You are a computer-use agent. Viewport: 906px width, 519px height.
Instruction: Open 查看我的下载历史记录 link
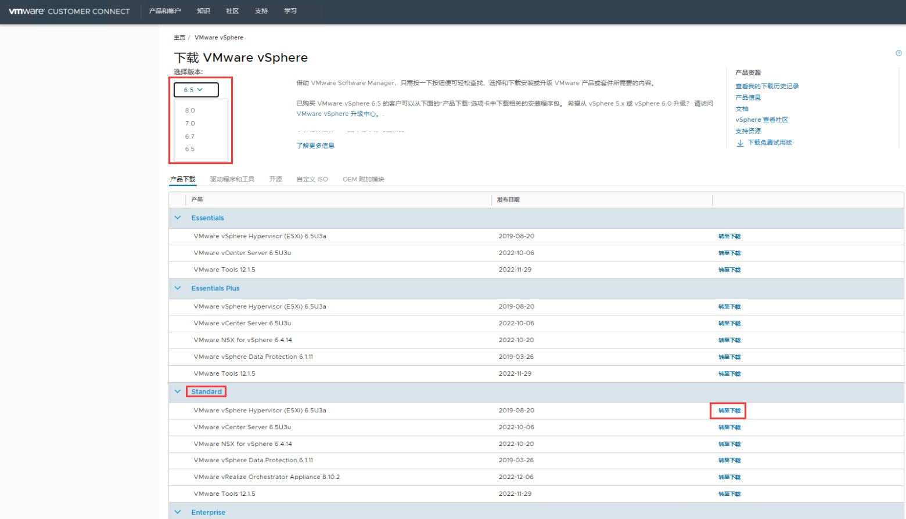(767, 86)
